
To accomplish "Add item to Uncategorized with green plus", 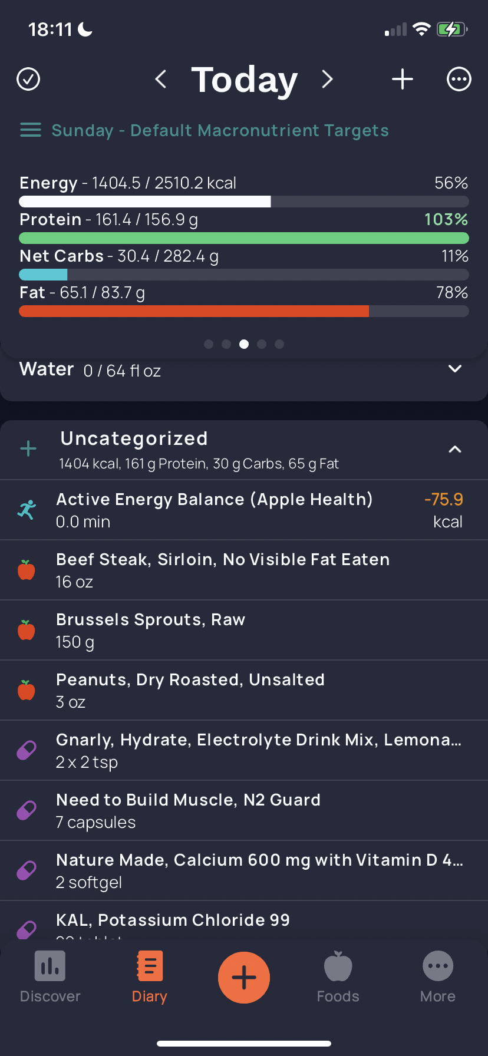I will 28,449.
